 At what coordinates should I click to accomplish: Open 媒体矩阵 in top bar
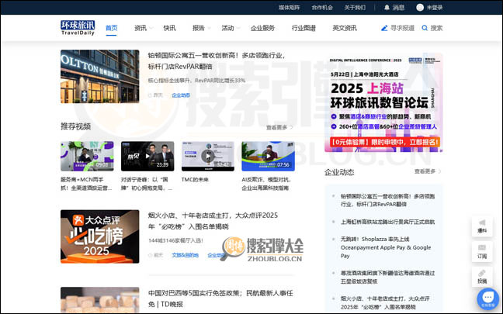pos(289,8)
